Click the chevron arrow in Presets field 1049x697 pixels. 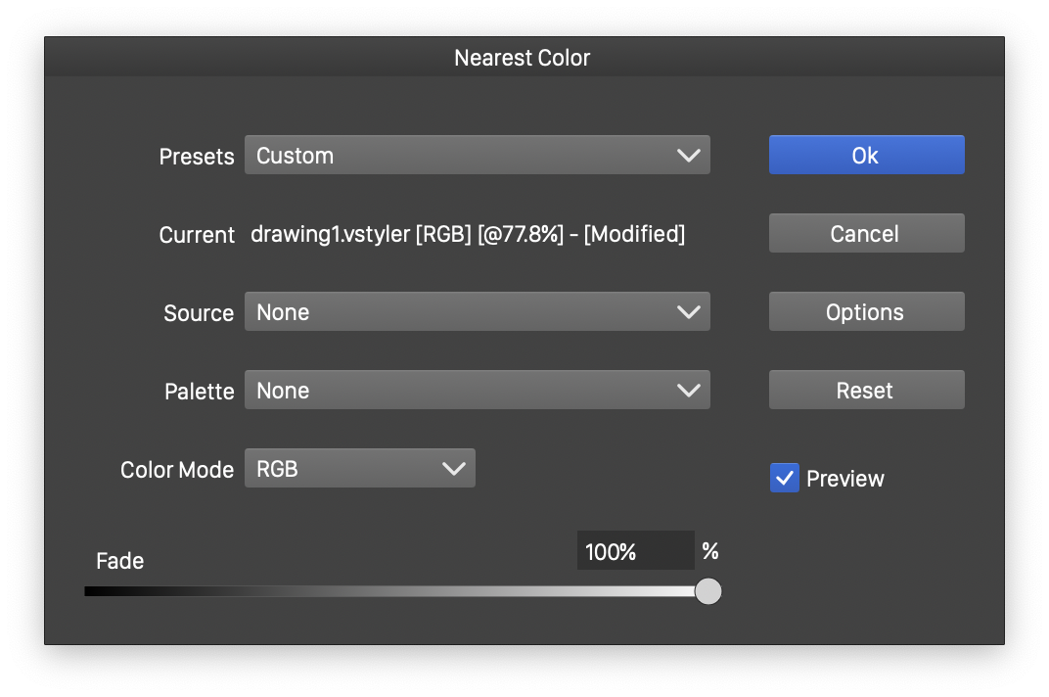(689, 156)
